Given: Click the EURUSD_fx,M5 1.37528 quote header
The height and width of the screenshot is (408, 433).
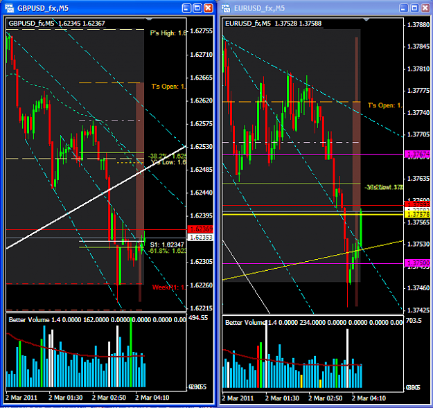Looking at the screenshot, I should pyautogui.click(x=273, y=23).
